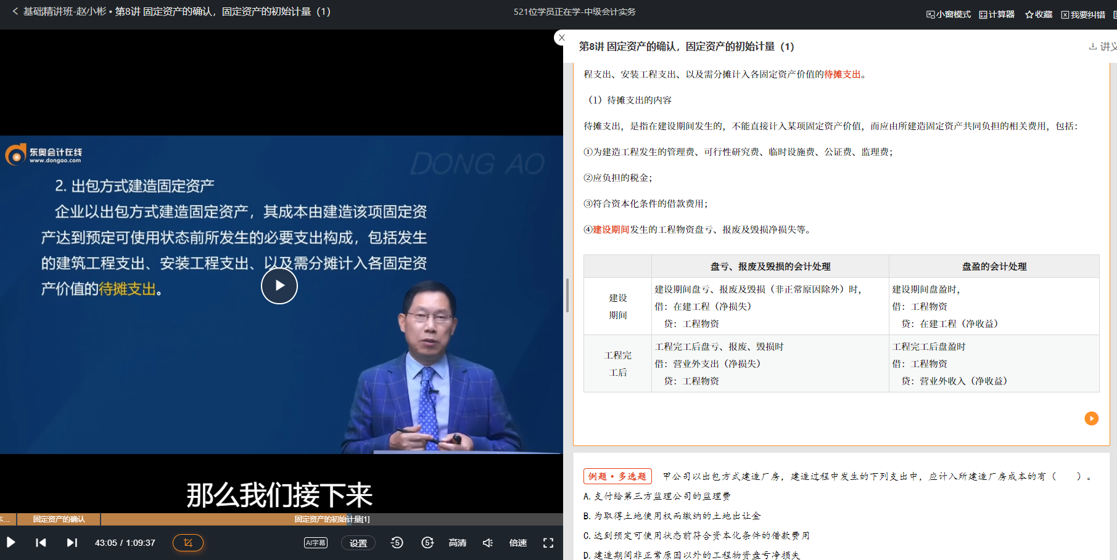Rewind the video 5 seconds
The width and height of the screenshot is (1117, 560).
point(397,543)
